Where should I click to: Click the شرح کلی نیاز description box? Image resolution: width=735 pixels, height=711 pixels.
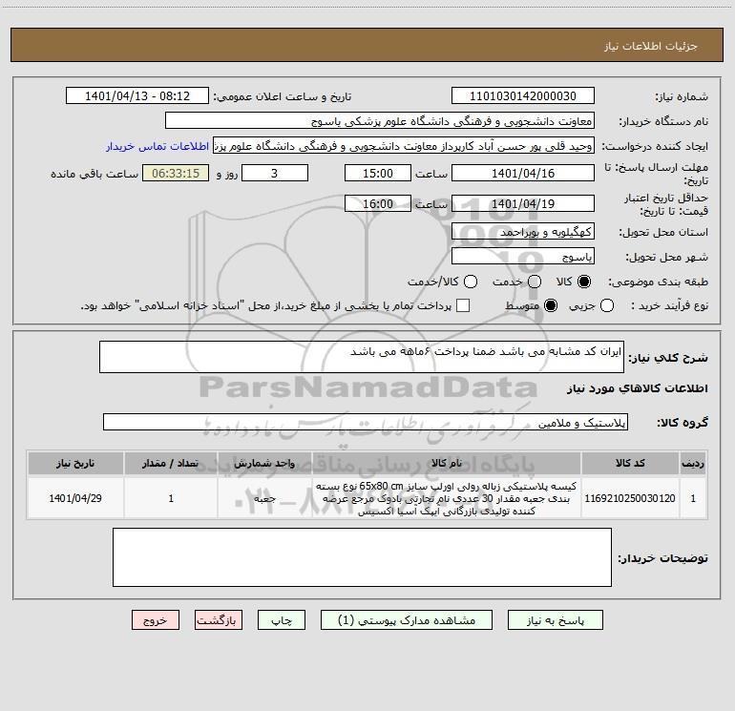tap(362, 357)
